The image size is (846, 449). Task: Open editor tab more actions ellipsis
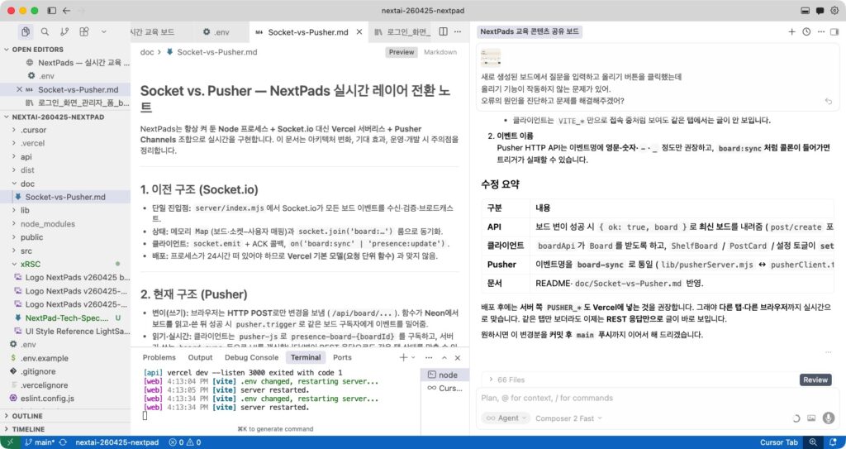[x=458, y=32]
